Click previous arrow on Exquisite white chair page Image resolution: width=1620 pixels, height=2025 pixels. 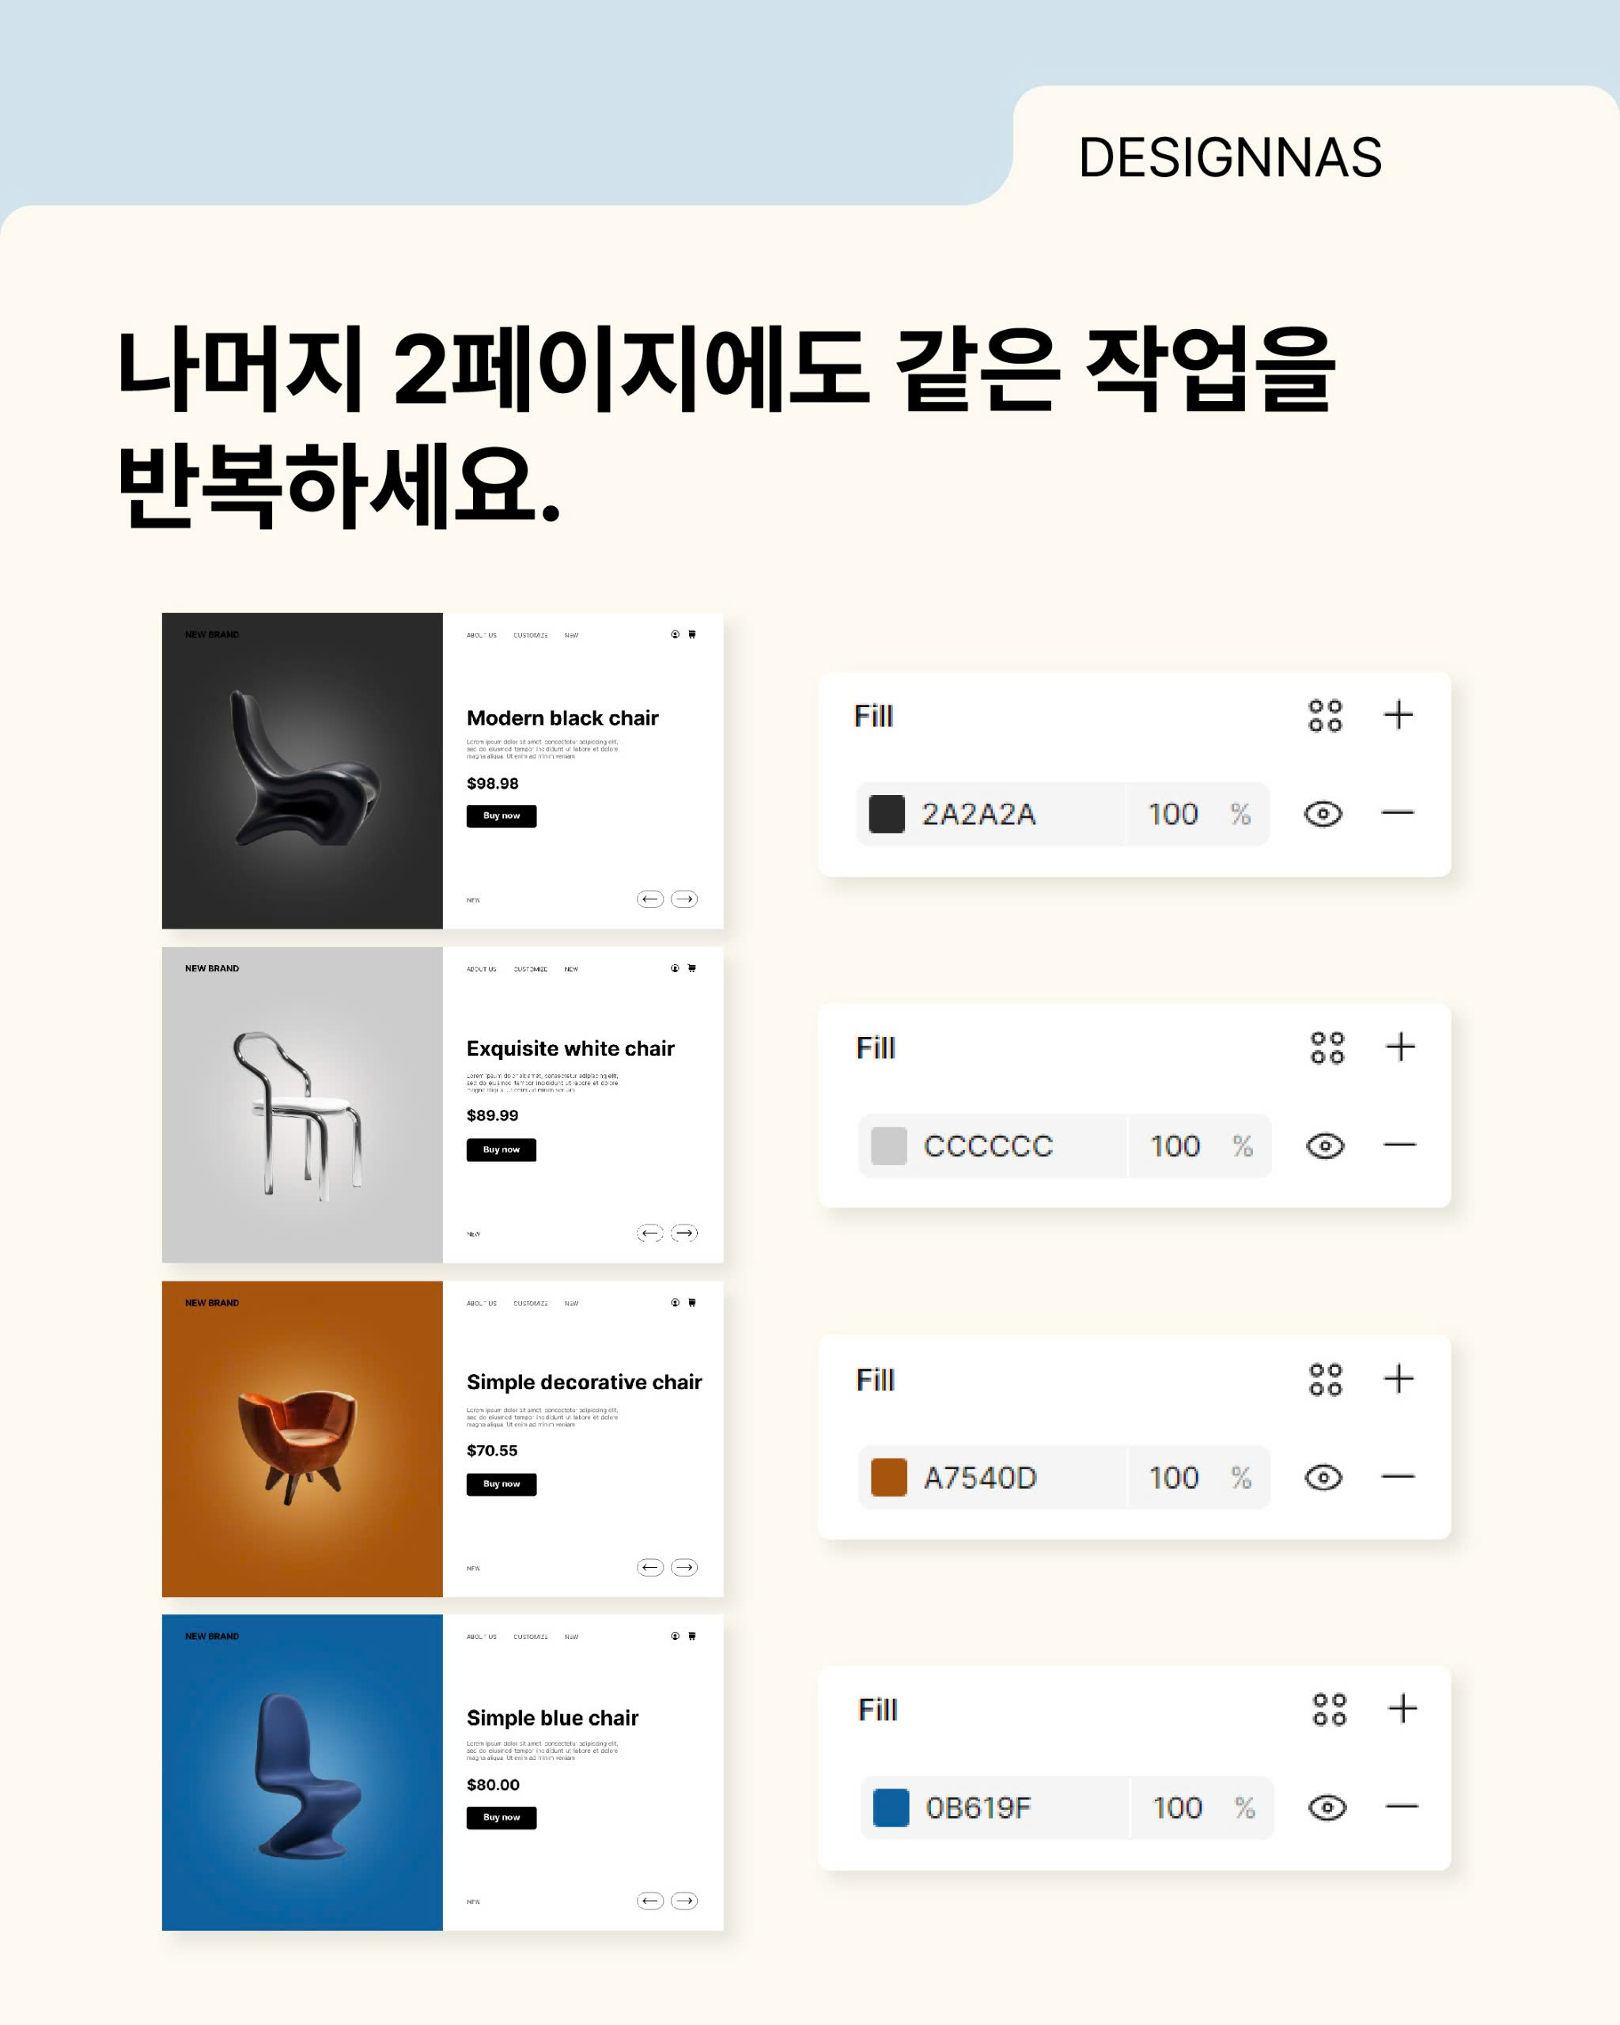pyautogui.click(x=650, y=1233)
